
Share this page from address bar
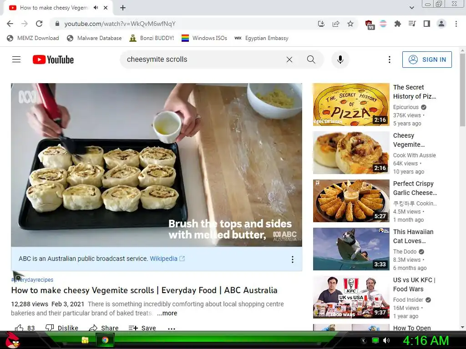pos(336,24)
